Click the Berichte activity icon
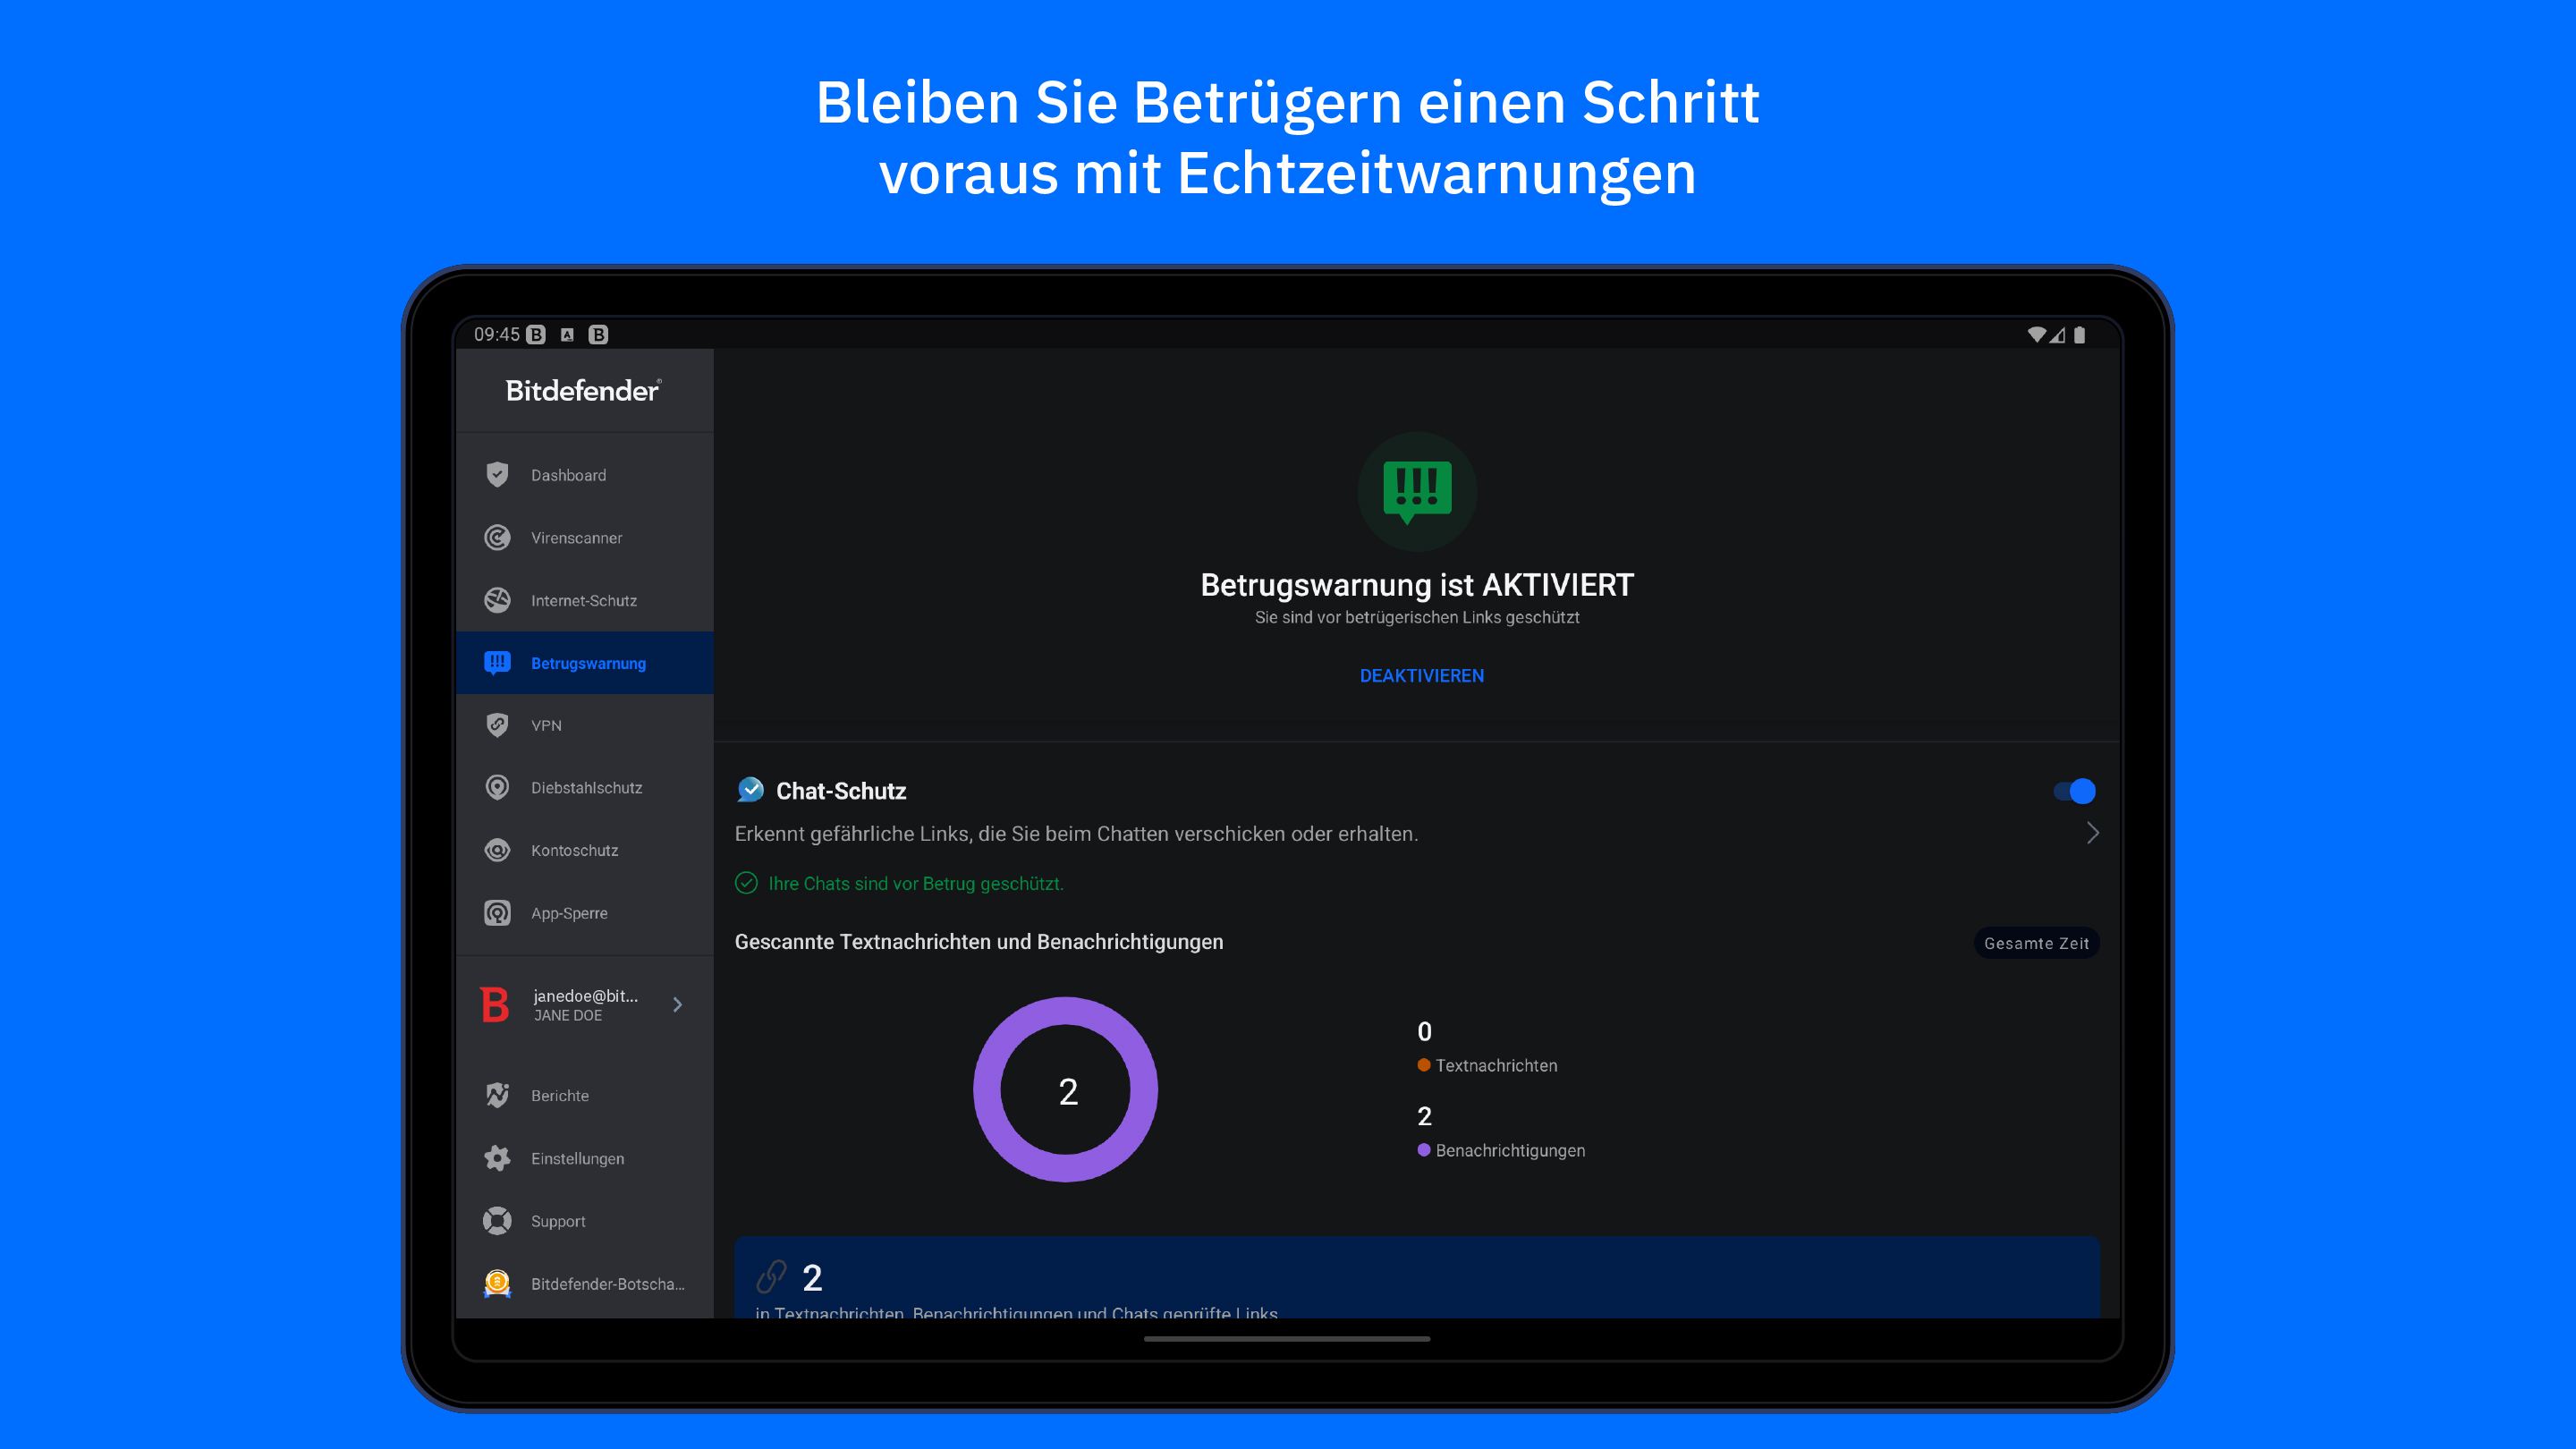This screenshot has height=1449, width=2576. click(x=497, y=1096)
